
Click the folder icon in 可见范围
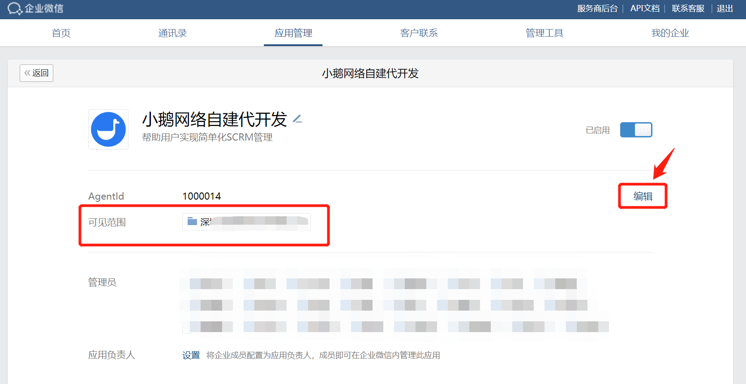pos(193,222)
